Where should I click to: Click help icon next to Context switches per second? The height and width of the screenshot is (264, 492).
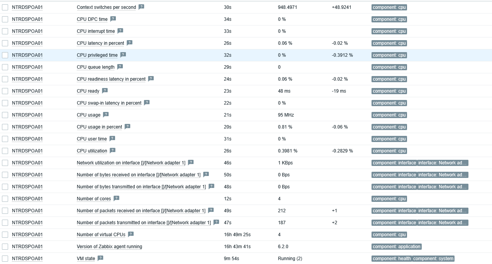(x=141, y=7)
